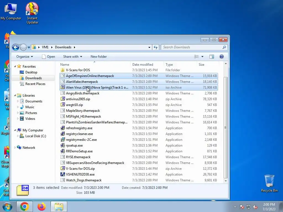Select the V-Scans for DOS folder icon
283x212 pixels.
point(63,70)
